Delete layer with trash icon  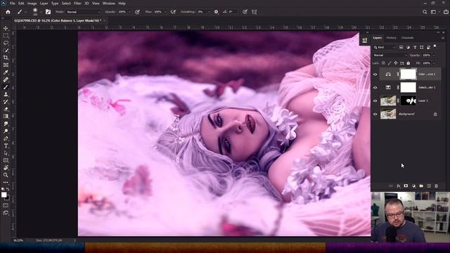click(436, 186)
